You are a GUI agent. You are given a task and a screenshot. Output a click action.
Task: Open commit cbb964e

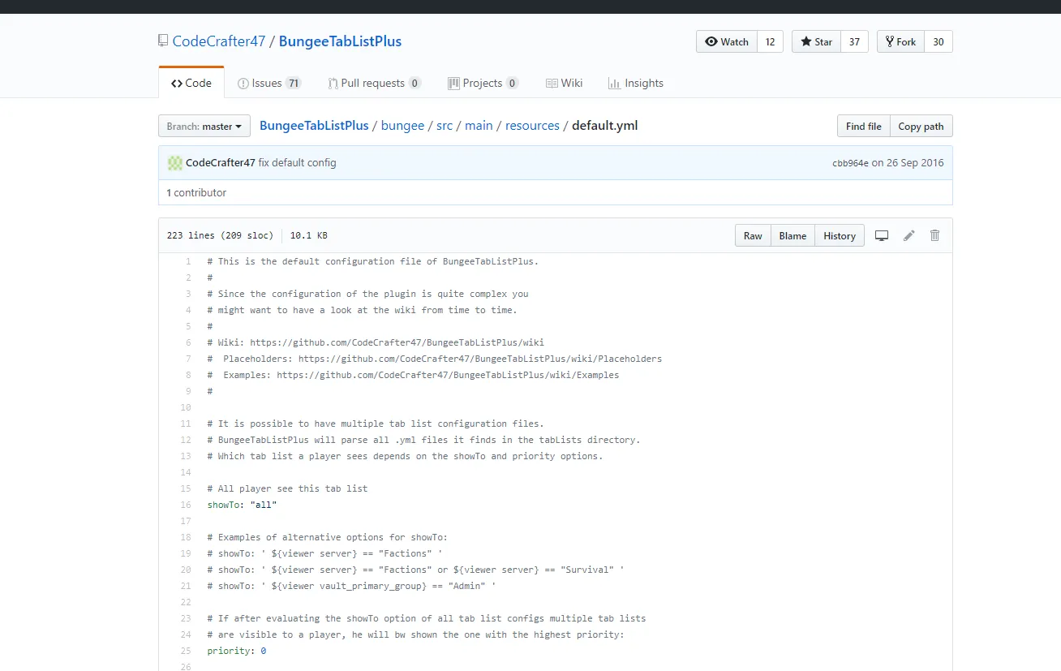(x=850, y=163)
